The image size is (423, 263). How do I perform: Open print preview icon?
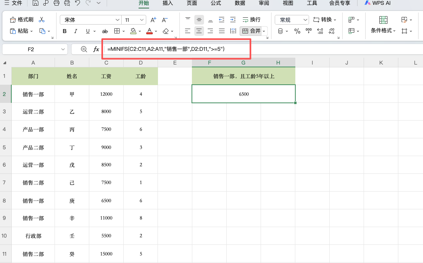click(x=67, y=3)
